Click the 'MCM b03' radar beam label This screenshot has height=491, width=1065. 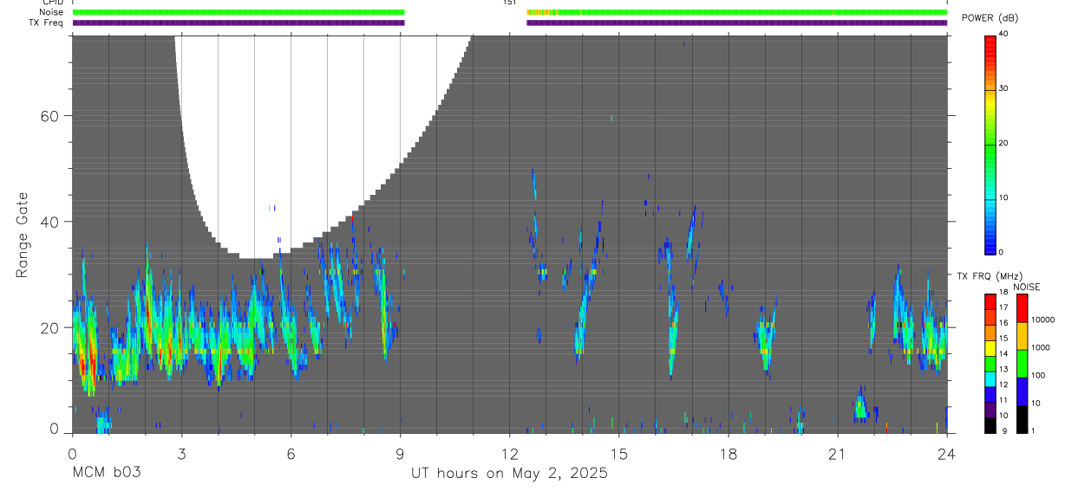[x=106, y=473]
